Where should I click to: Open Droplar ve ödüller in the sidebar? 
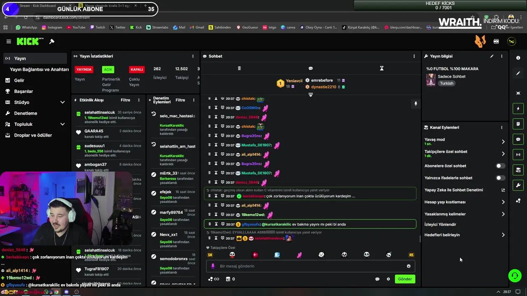pos(33,135)
